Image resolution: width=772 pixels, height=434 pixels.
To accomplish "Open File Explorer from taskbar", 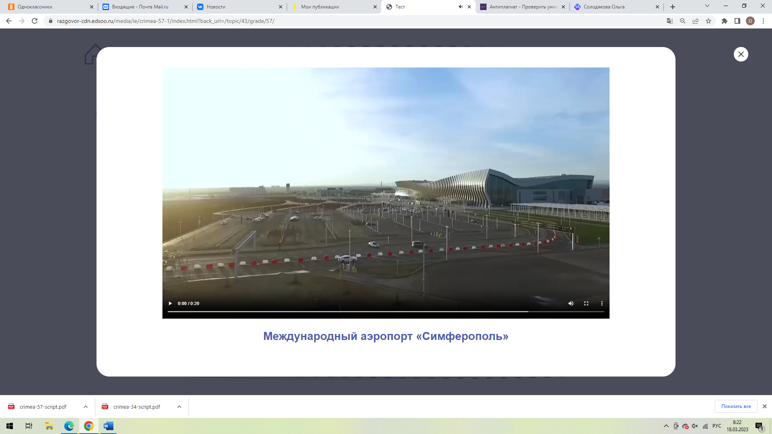I will [49, 426].
